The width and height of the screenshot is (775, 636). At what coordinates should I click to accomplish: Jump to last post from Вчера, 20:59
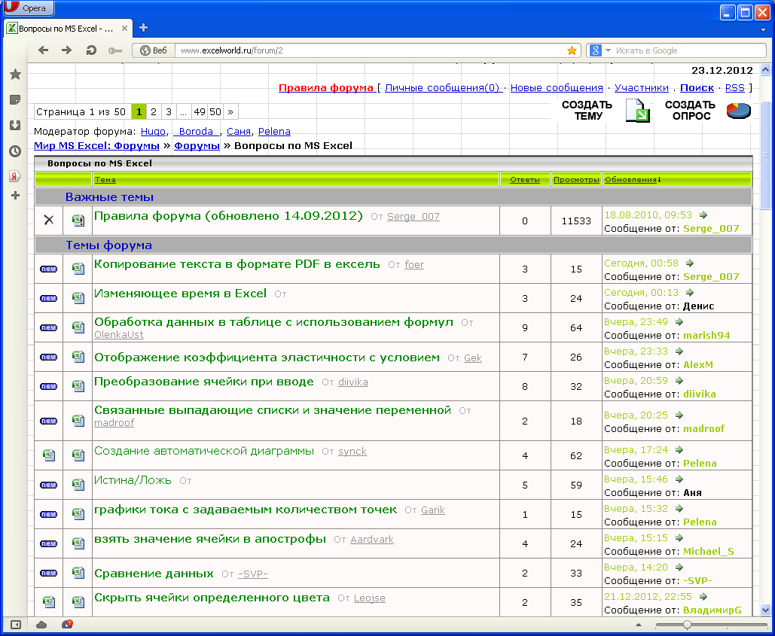(679, 381)
